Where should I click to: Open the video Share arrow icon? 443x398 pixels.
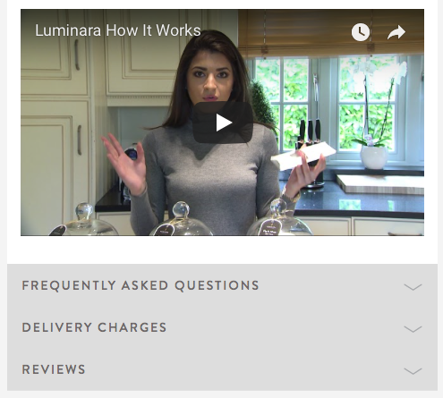coord(396,32)
